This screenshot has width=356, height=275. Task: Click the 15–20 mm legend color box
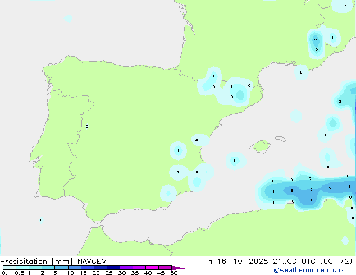coord(88,268)
